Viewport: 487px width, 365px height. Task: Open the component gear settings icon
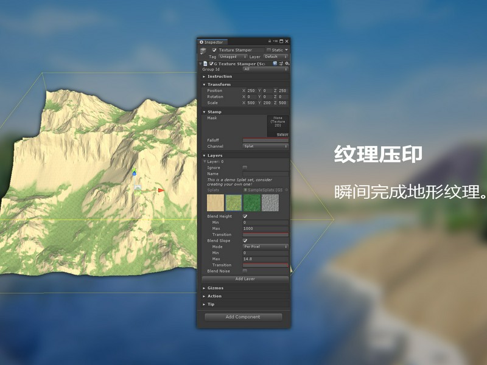[287, 63]
